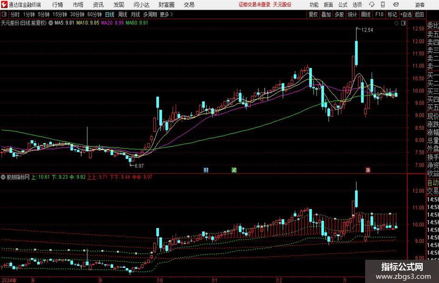Viewport: 439px width, 283px height.
Task: Click the MA60: 9.91 value
Action: tap(137, 23)
